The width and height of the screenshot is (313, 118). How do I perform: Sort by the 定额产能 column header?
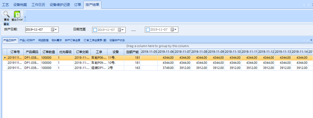[132, 52]
